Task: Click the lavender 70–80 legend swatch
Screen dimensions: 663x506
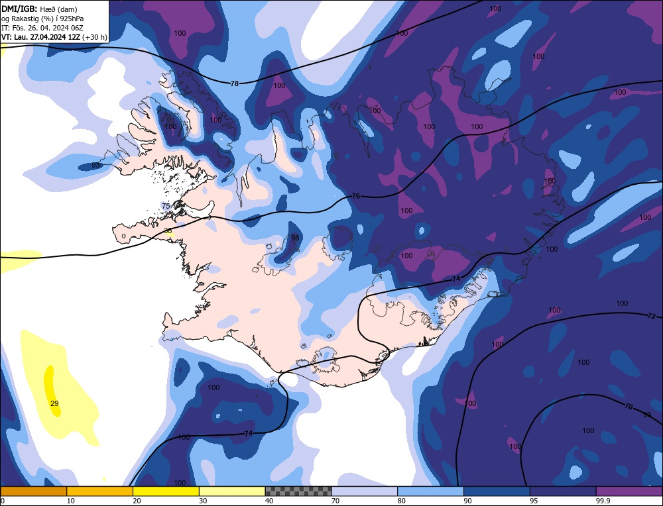Action: click(x=365, y=491)
